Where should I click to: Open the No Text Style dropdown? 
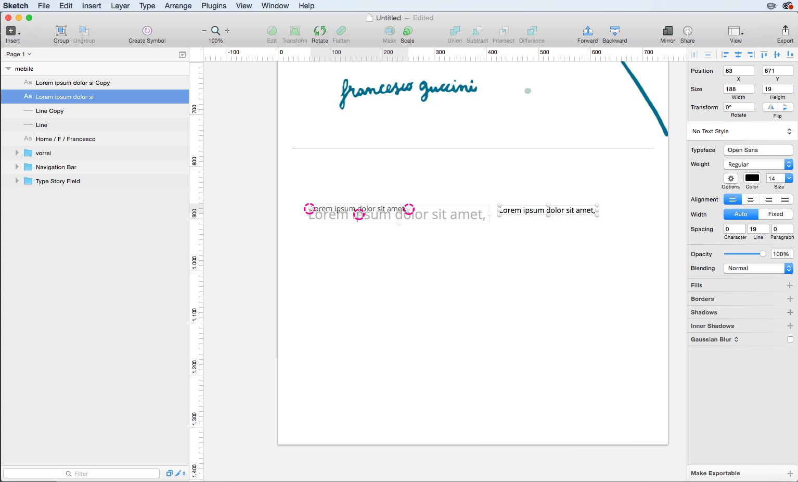tap(741, 131)
